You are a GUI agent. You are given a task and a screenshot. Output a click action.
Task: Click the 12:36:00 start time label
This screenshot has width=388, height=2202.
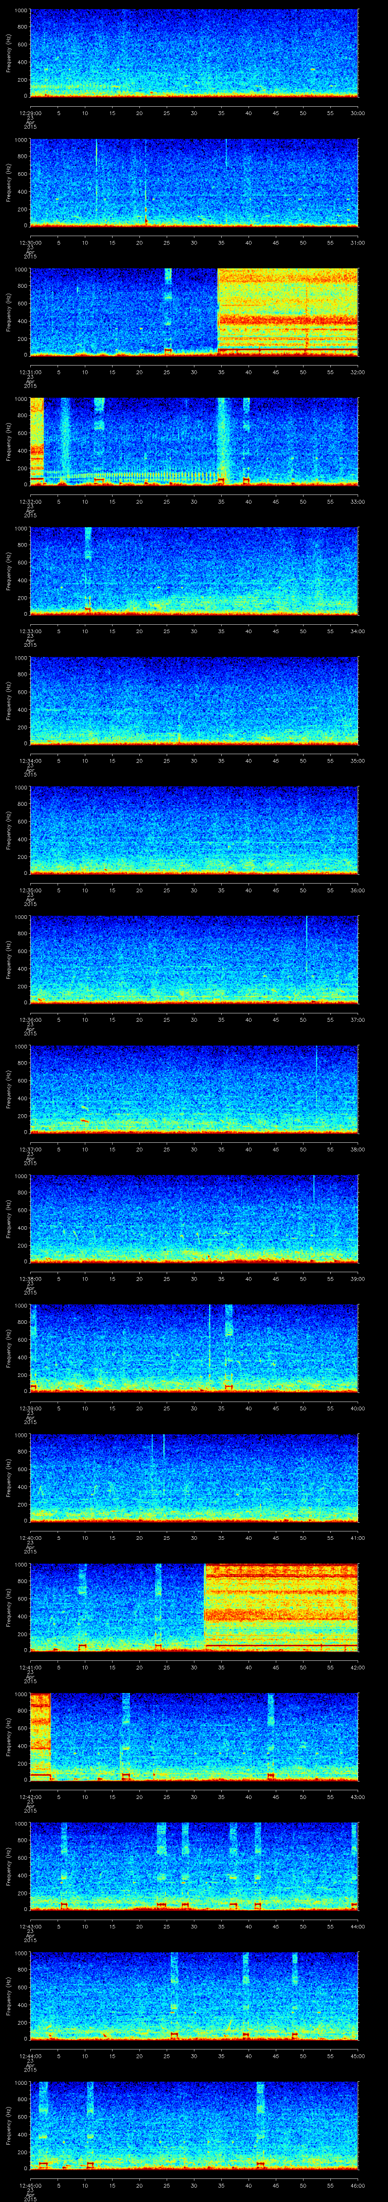click(30, 1020)
